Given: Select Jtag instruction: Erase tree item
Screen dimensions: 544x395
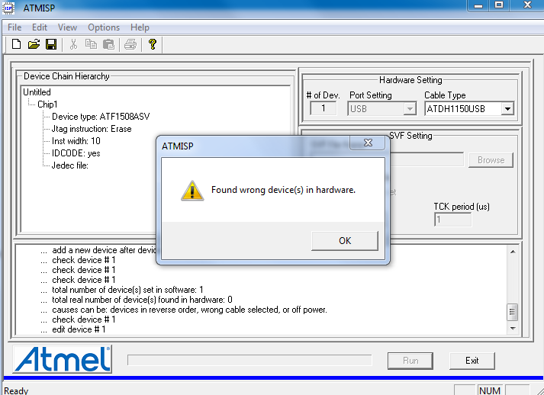Looking at the screenshot, I should 92,129.
